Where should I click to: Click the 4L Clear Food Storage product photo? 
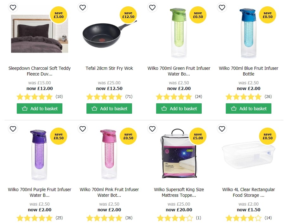point(248,158)
